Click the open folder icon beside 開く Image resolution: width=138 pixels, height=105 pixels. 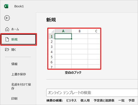7,50
